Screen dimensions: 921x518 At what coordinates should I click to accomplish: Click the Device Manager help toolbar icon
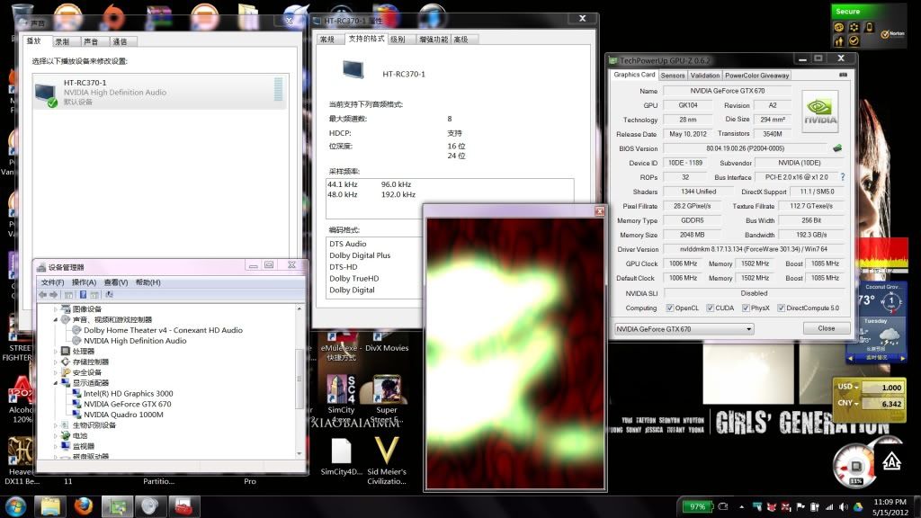(83, 295)
